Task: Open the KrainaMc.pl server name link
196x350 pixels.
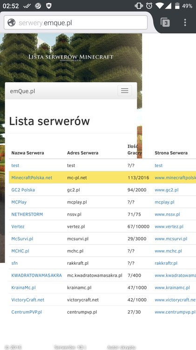Action: pyautogui.click(x=23, y=287)
